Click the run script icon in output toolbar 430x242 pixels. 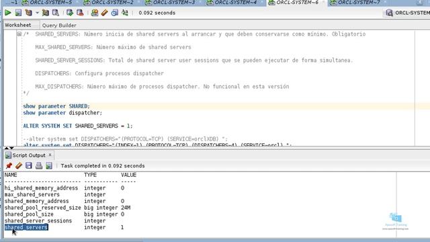pyautogui.click(x=49, y=165)
